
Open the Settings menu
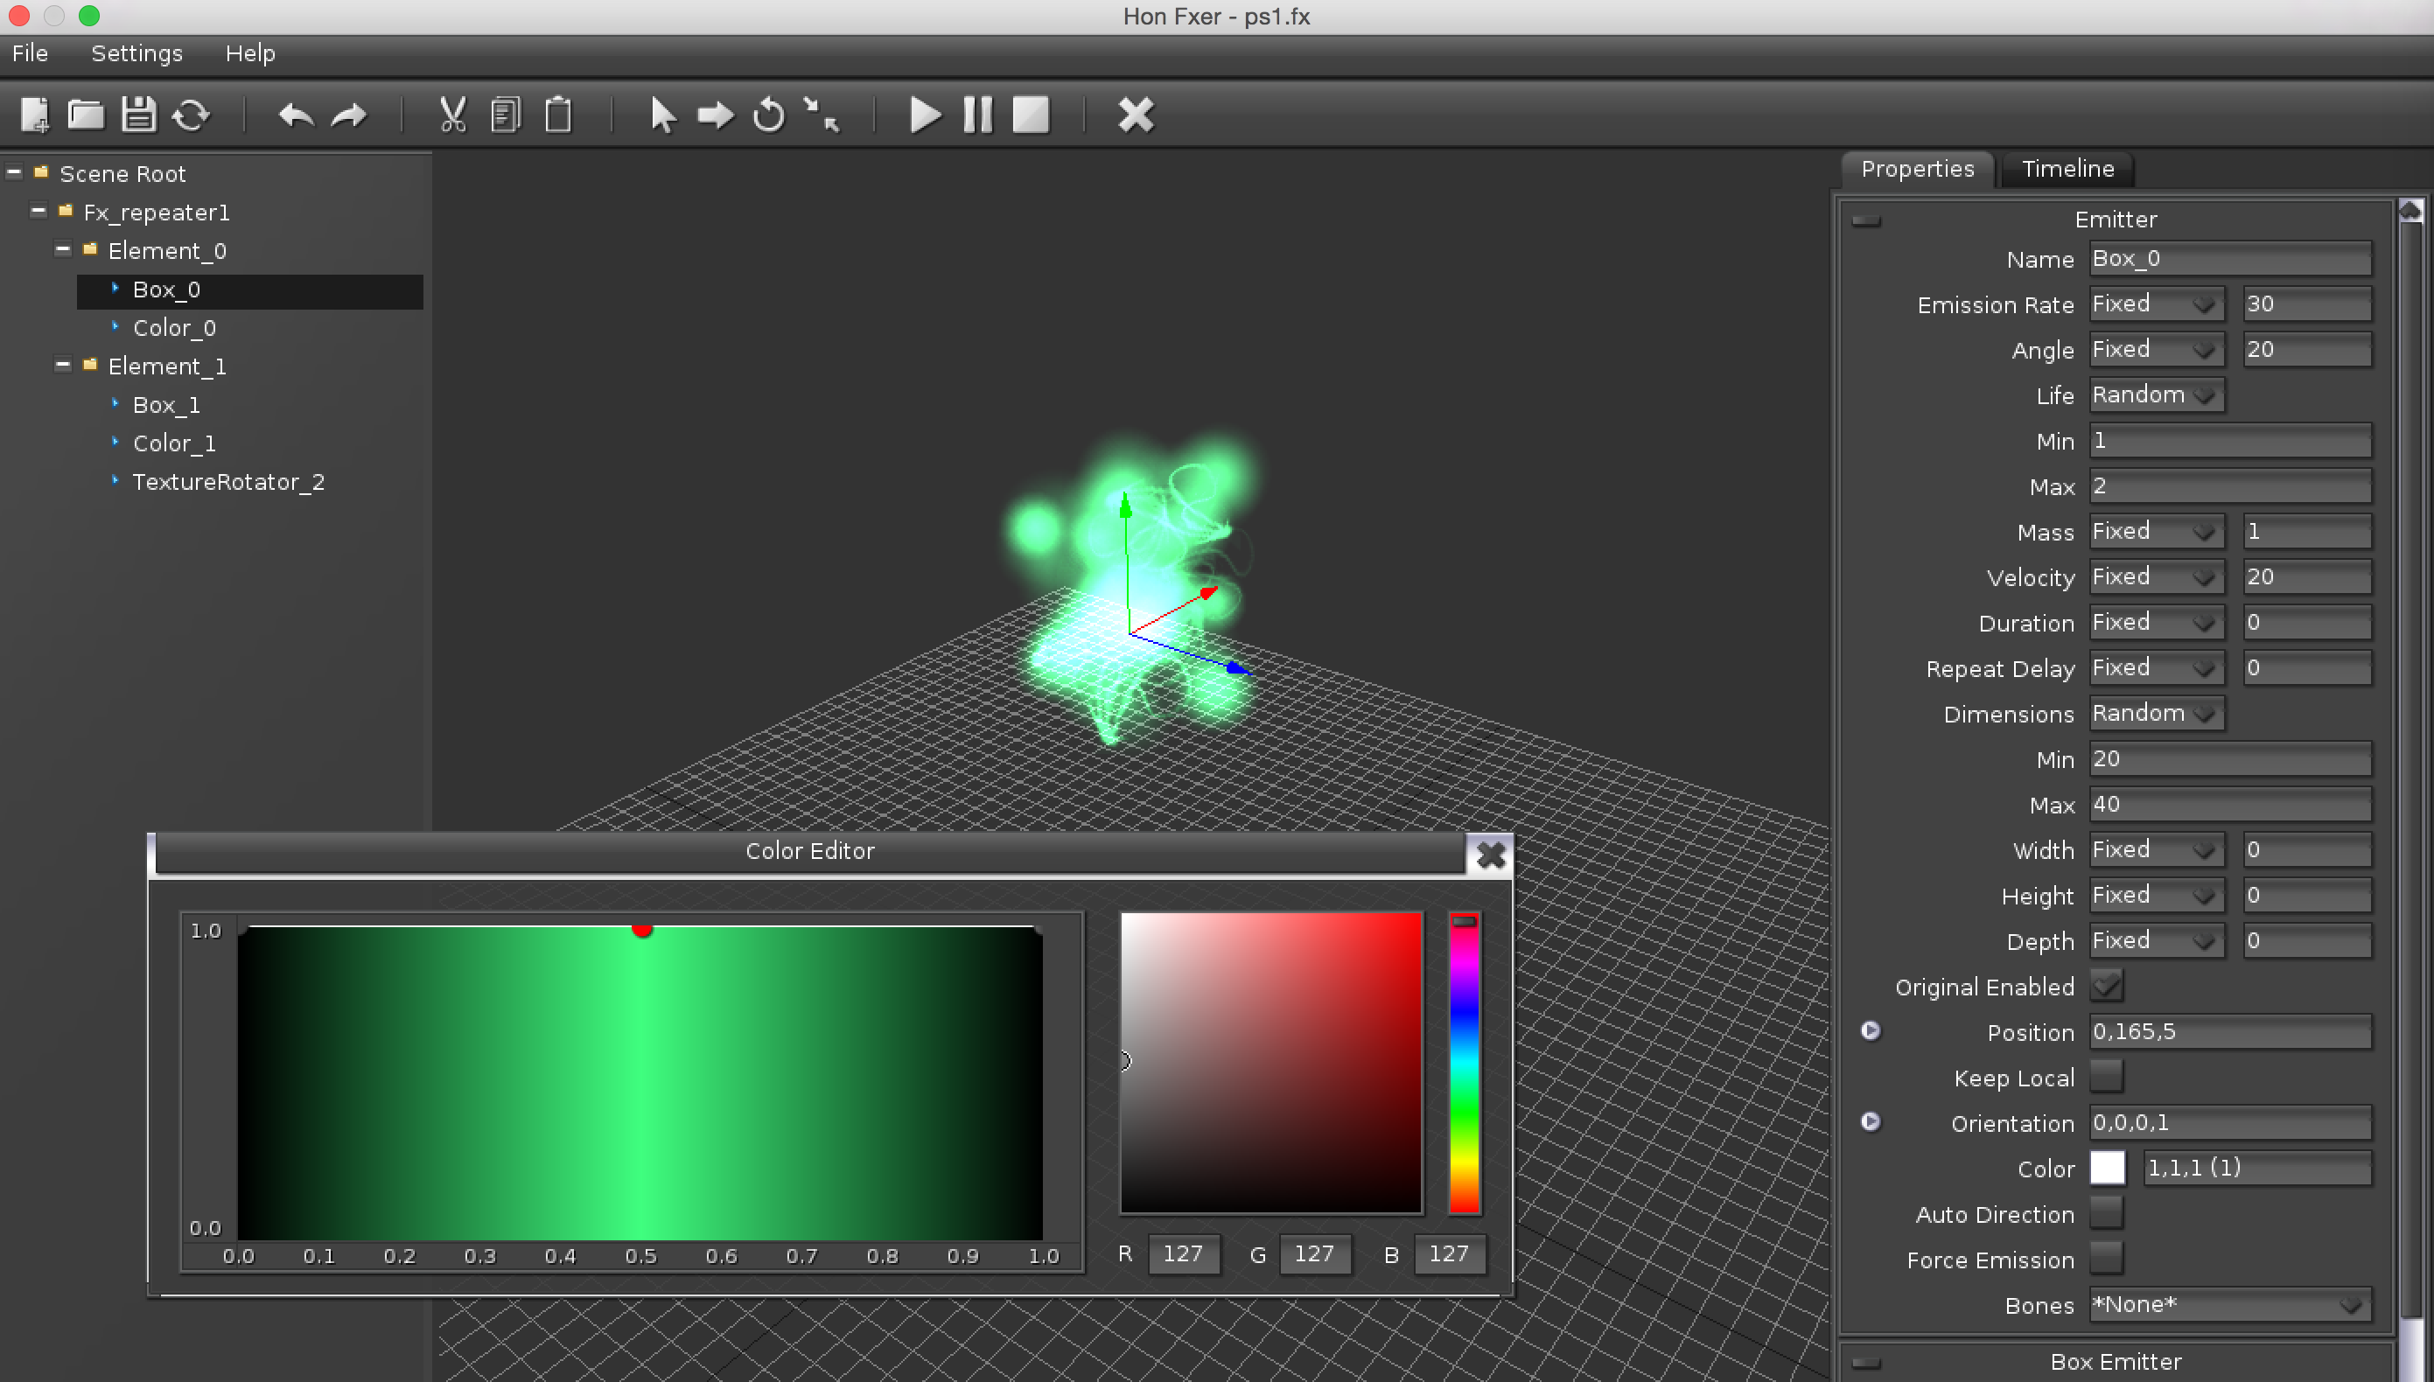pyautogui.click(x=136, y=53)
